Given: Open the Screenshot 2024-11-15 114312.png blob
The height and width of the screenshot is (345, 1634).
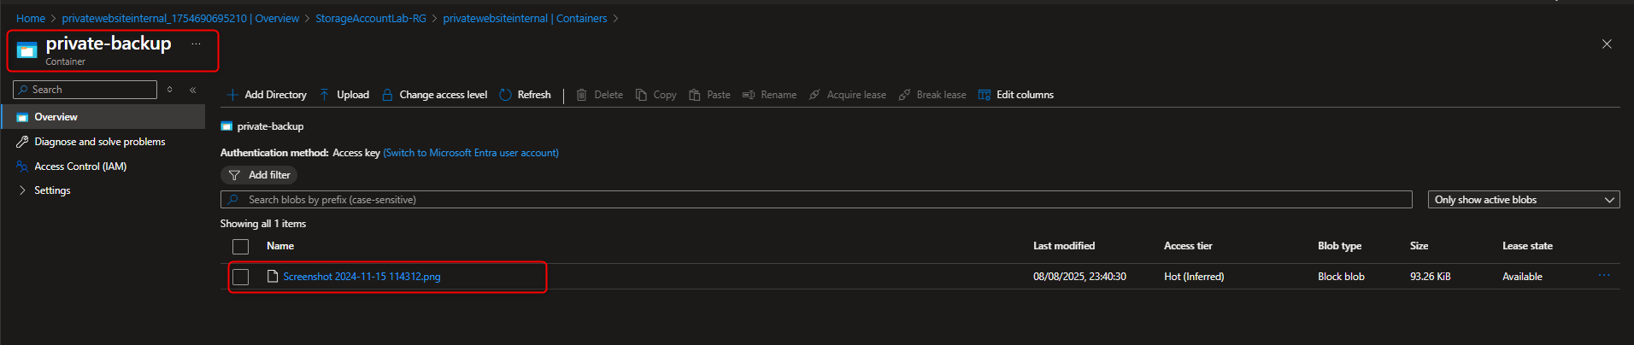Looking at the screenshot, I should click(361, 277).
